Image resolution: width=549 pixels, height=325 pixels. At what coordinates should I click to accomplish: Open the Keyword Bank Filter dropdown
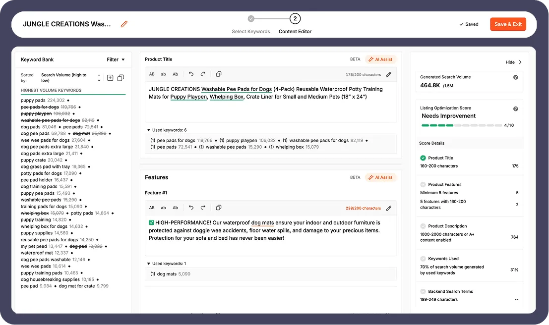(116, 59)
